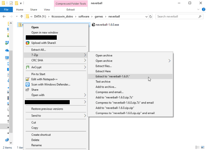Screen dimensions: 206x150
Task: Select Extract Here from the 7-Zip submenu
Action: click(104, 71)
